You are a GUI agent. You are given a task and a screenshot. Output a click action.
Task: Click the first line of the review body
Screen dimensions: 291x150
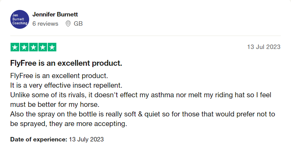click(x=59, y=75)
